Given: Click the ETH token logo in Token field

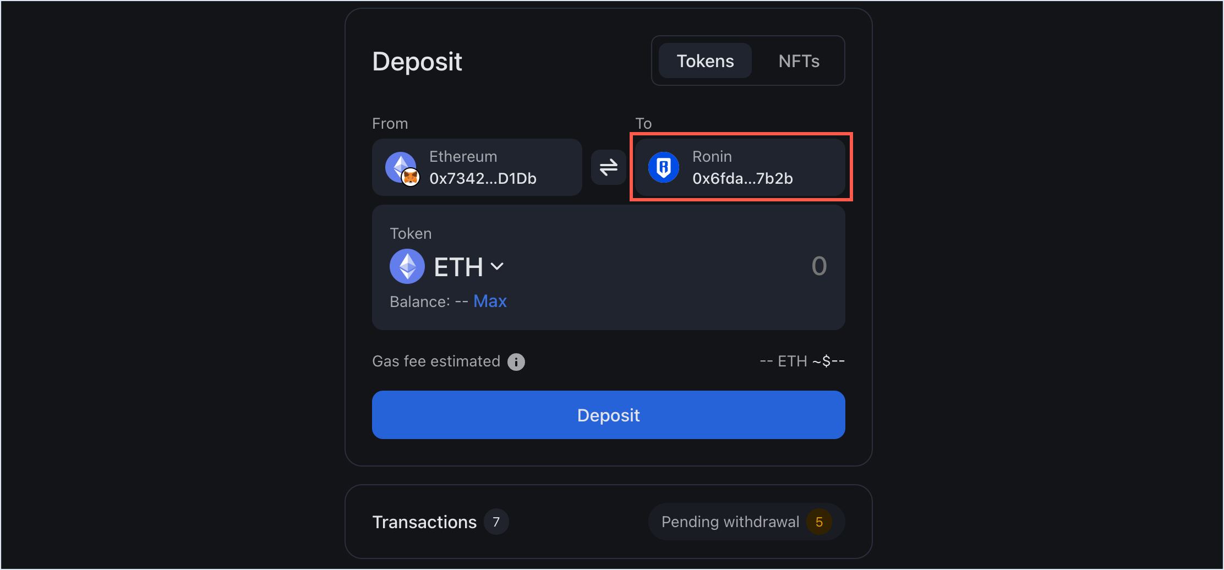Looking at the screenshot, I should pos(407,266).
